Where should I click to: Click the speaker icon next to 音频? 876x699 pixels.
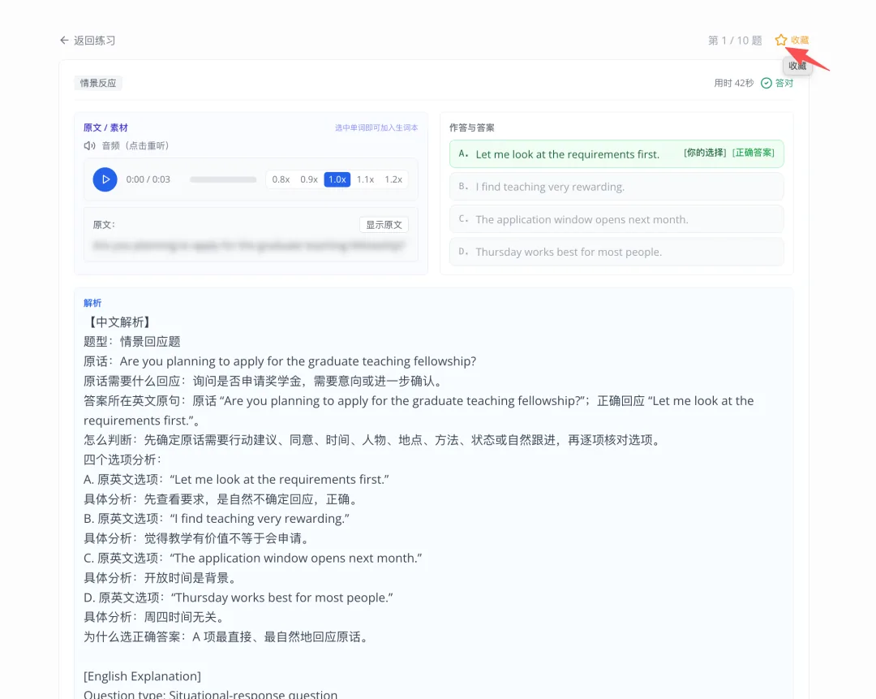[89, 146]
